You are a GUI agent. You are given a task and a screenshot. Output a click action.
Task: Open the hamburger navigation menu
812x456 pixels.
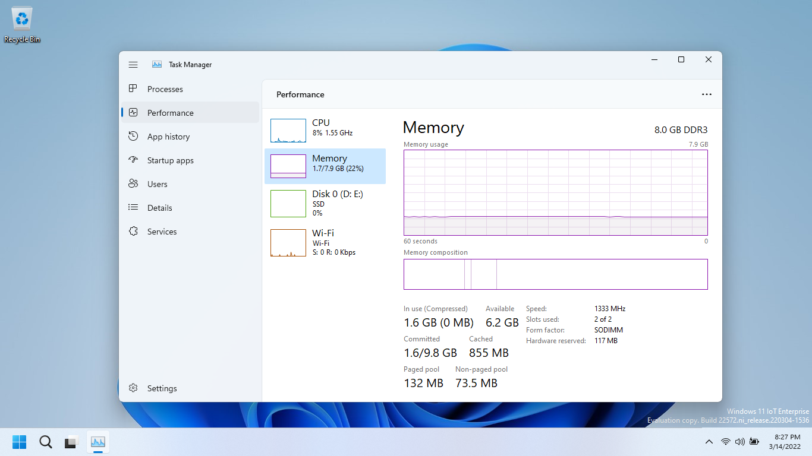[133, 65]
